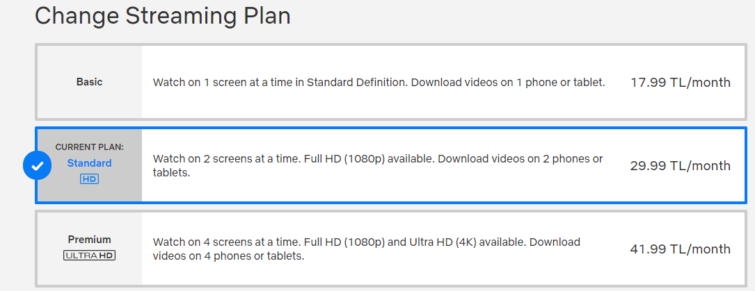Choose the 41.99 TL/month price
The width and height of the screenshot is (755, 291).
click(681, 249)
